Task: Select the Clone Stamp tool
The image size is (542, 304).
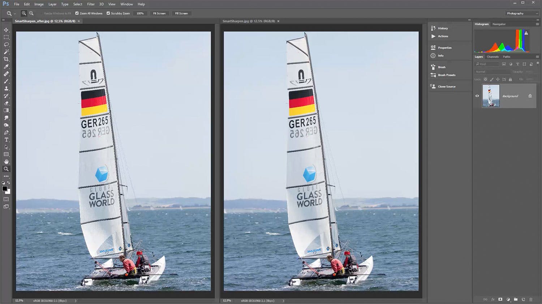Action: click(x=6, y=89)
